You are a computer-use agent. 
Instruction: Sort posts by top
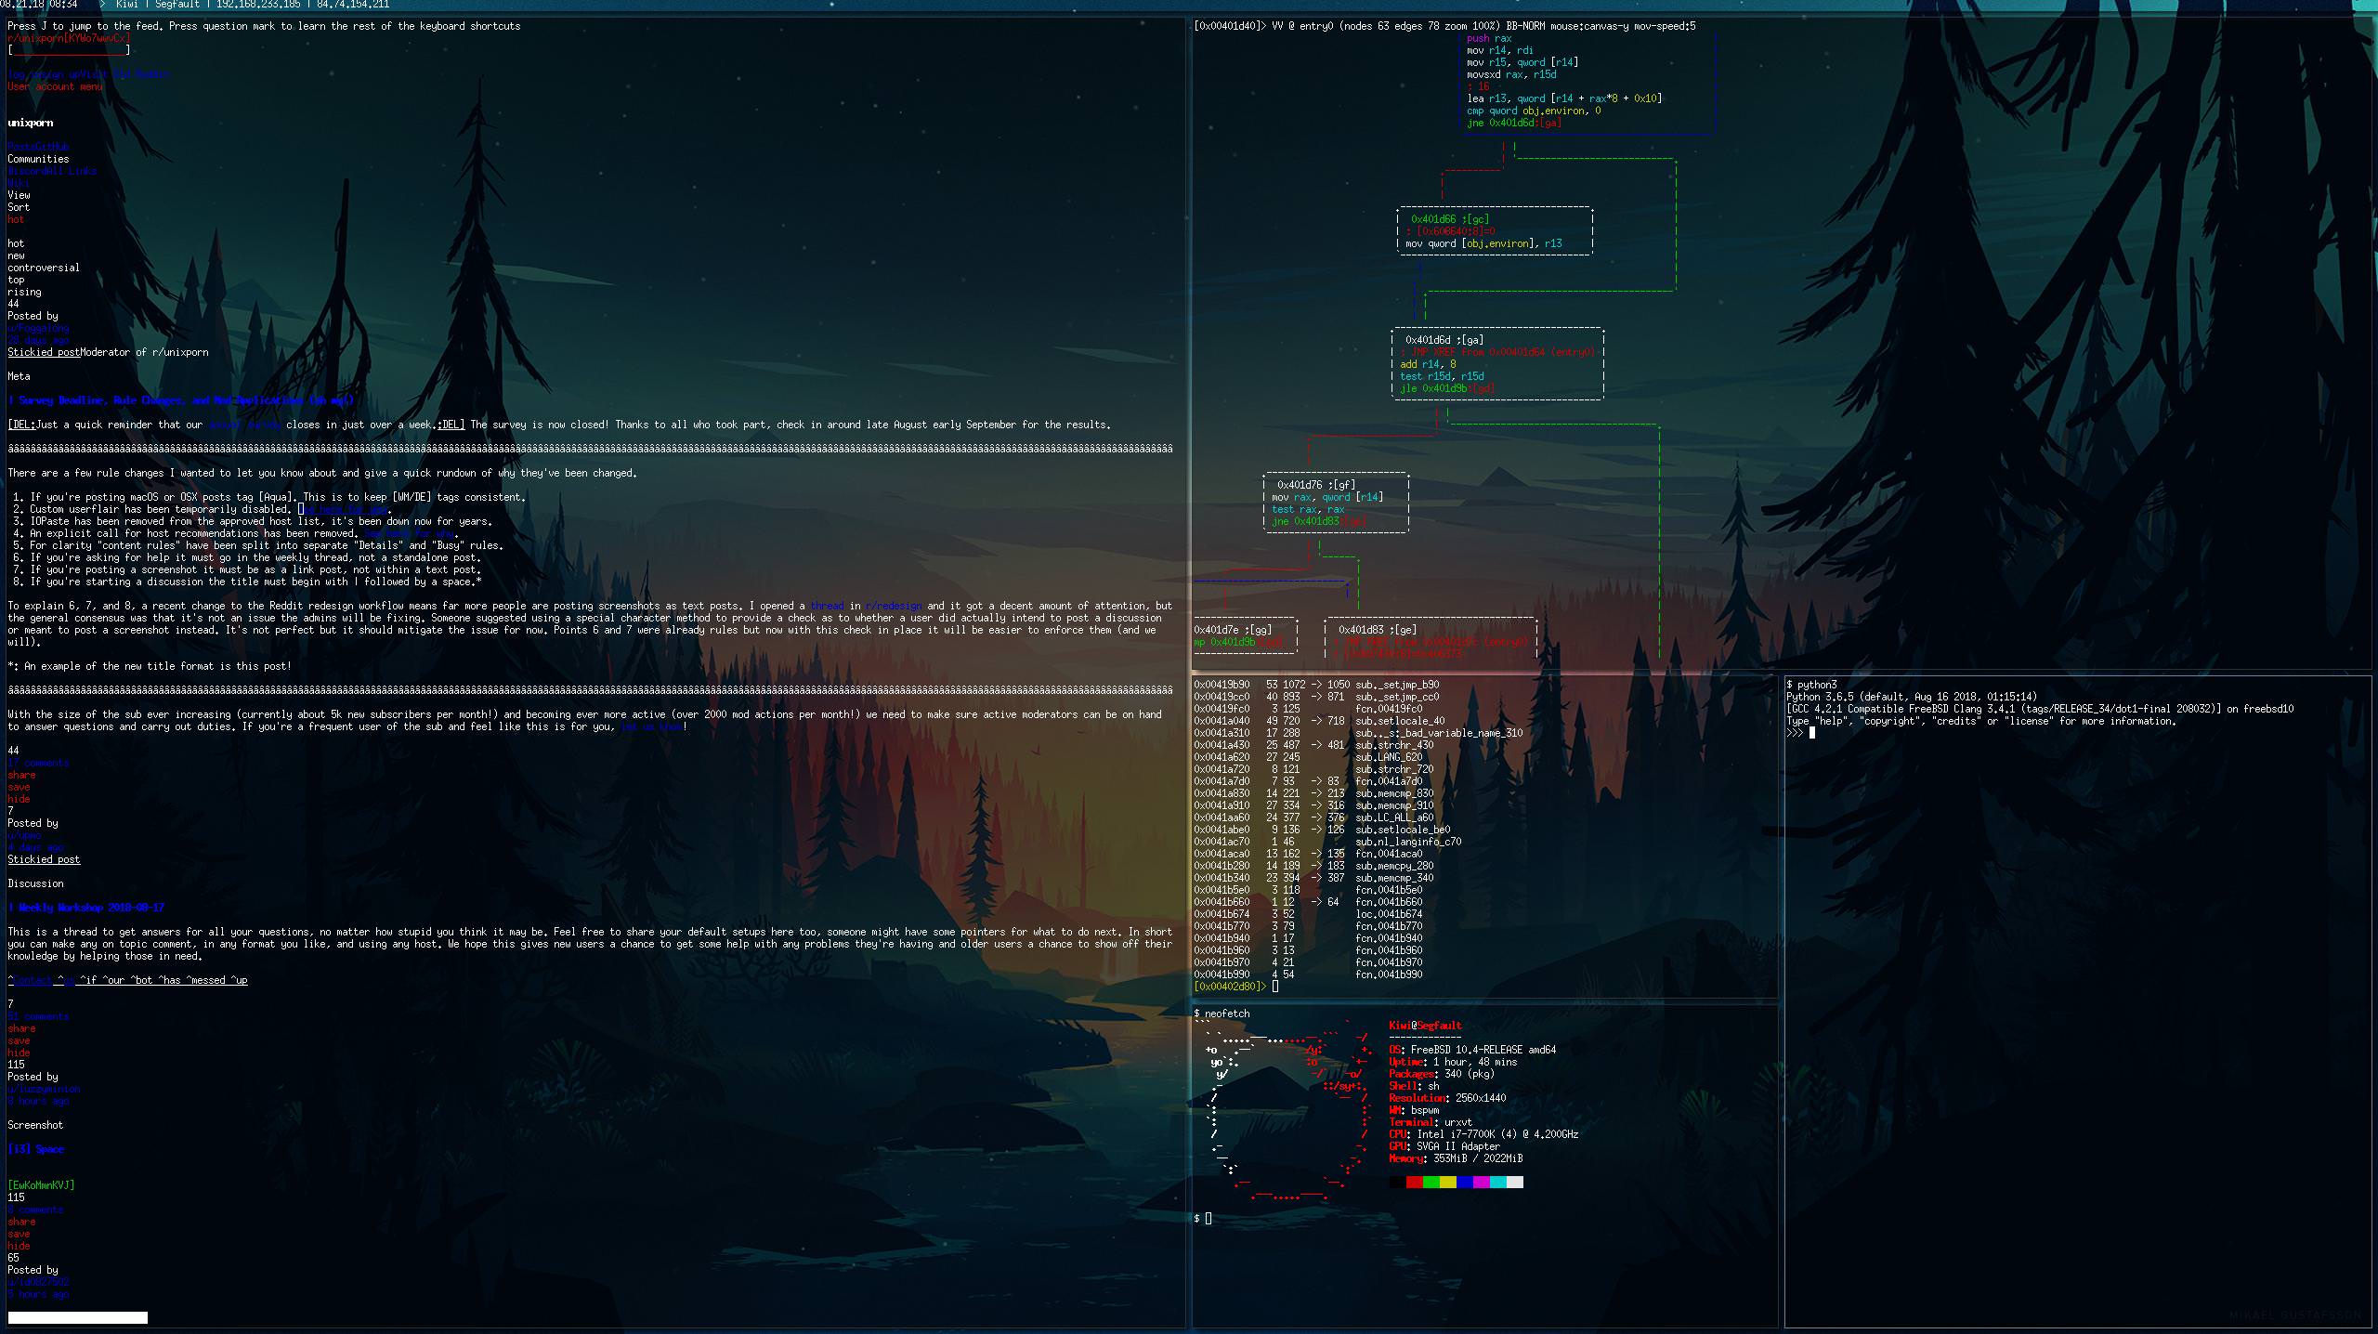click(x=16, y=280)
